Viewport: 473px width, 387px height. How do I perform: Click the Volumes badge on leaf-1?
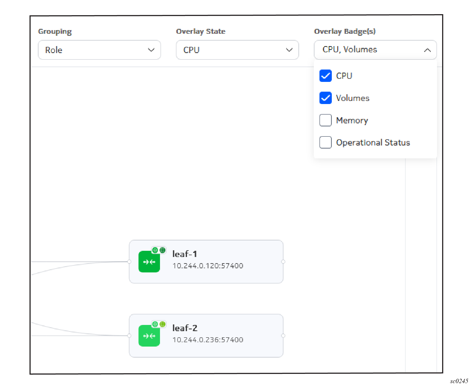click(163, 250)
